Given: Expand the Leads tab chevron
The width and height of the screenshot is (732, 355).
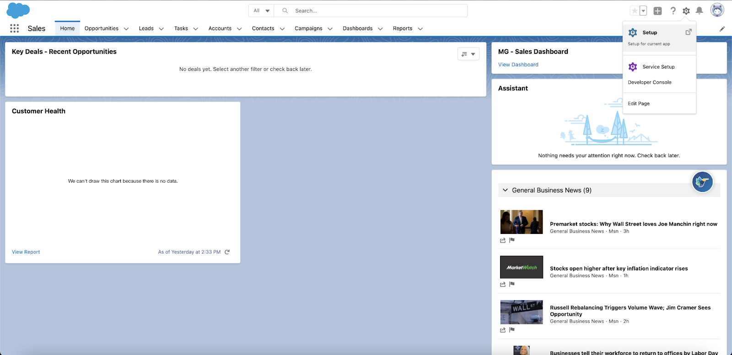Looking at the screenshot, I should (x=161, y=29).
